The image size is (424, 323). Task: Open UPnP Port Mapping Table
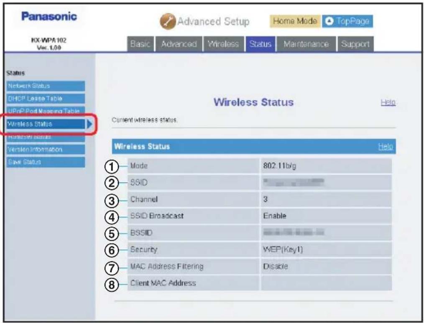point(46,111)
